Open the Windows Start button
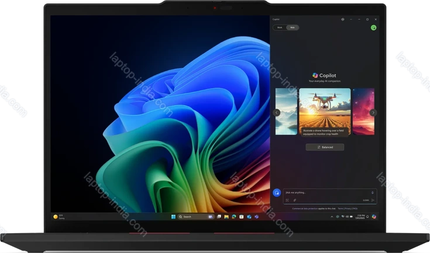The width and height of the screenshot is (430, 253). tap(173, 216)
